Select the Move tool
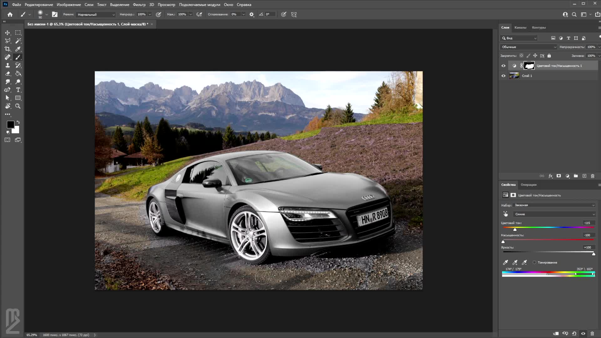This screenshot has width=601, height=338. tap(8, 33)
